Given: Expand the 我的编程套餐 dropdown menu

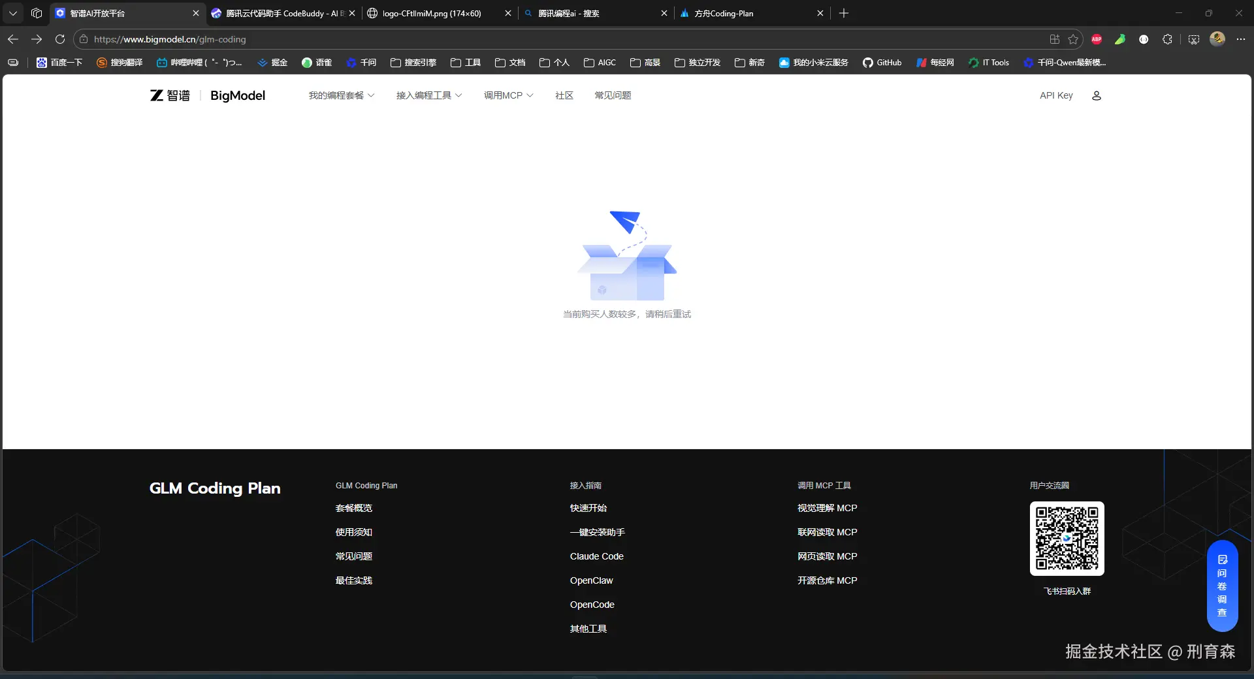Looking at the screenshot, I should (341, 95).
